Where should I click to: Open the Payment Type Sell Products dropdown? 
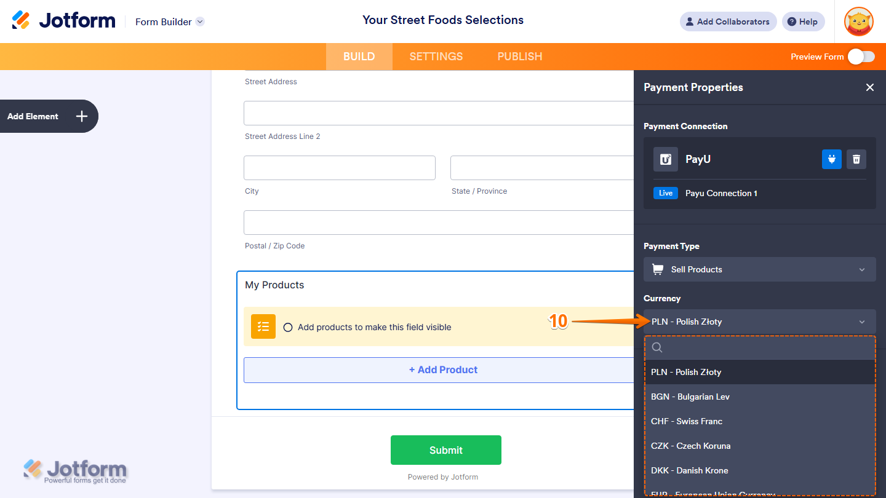759,269
